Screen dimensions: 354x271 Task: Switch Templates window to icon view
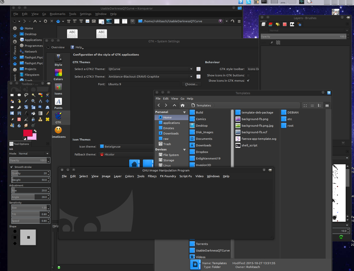[305, 105]
